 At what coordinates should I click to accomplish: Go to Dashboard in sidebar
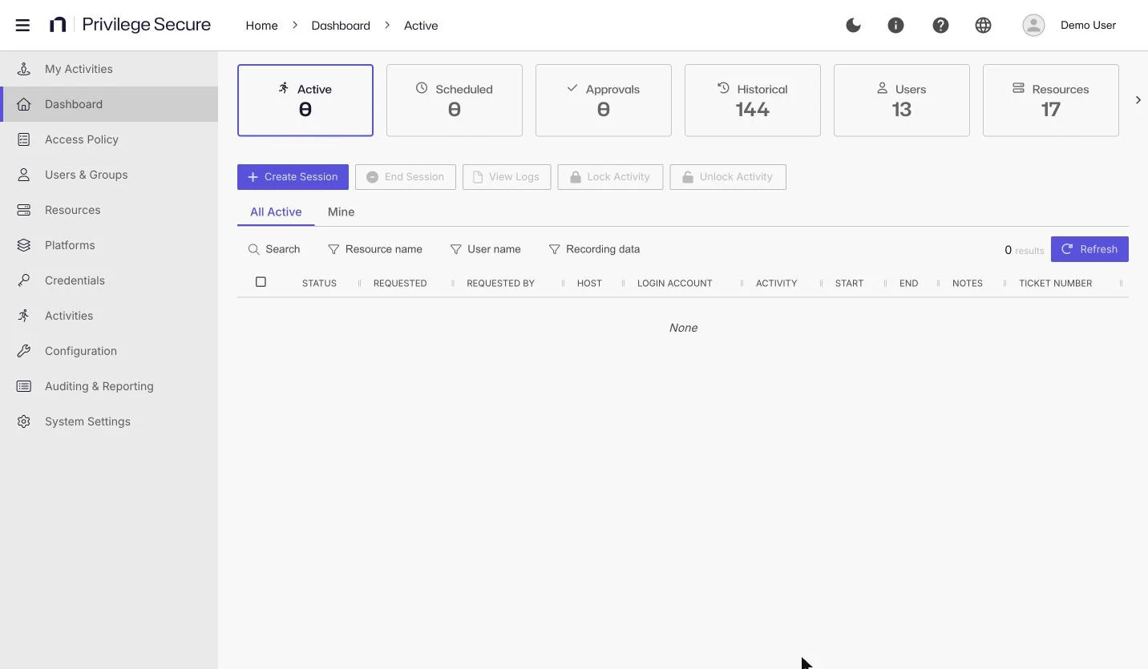click(x=109, y=104)
